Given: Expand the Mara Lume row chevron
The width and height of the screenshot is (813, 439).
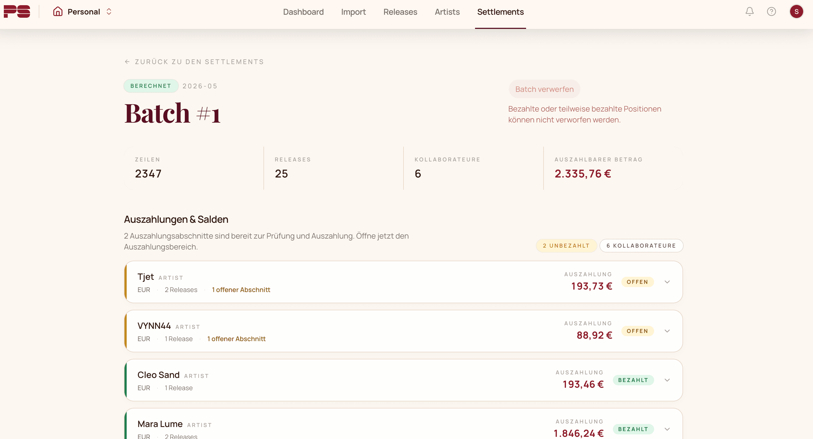Looking at the screenshot, I should pyautogui.click(x=667, y=429).
